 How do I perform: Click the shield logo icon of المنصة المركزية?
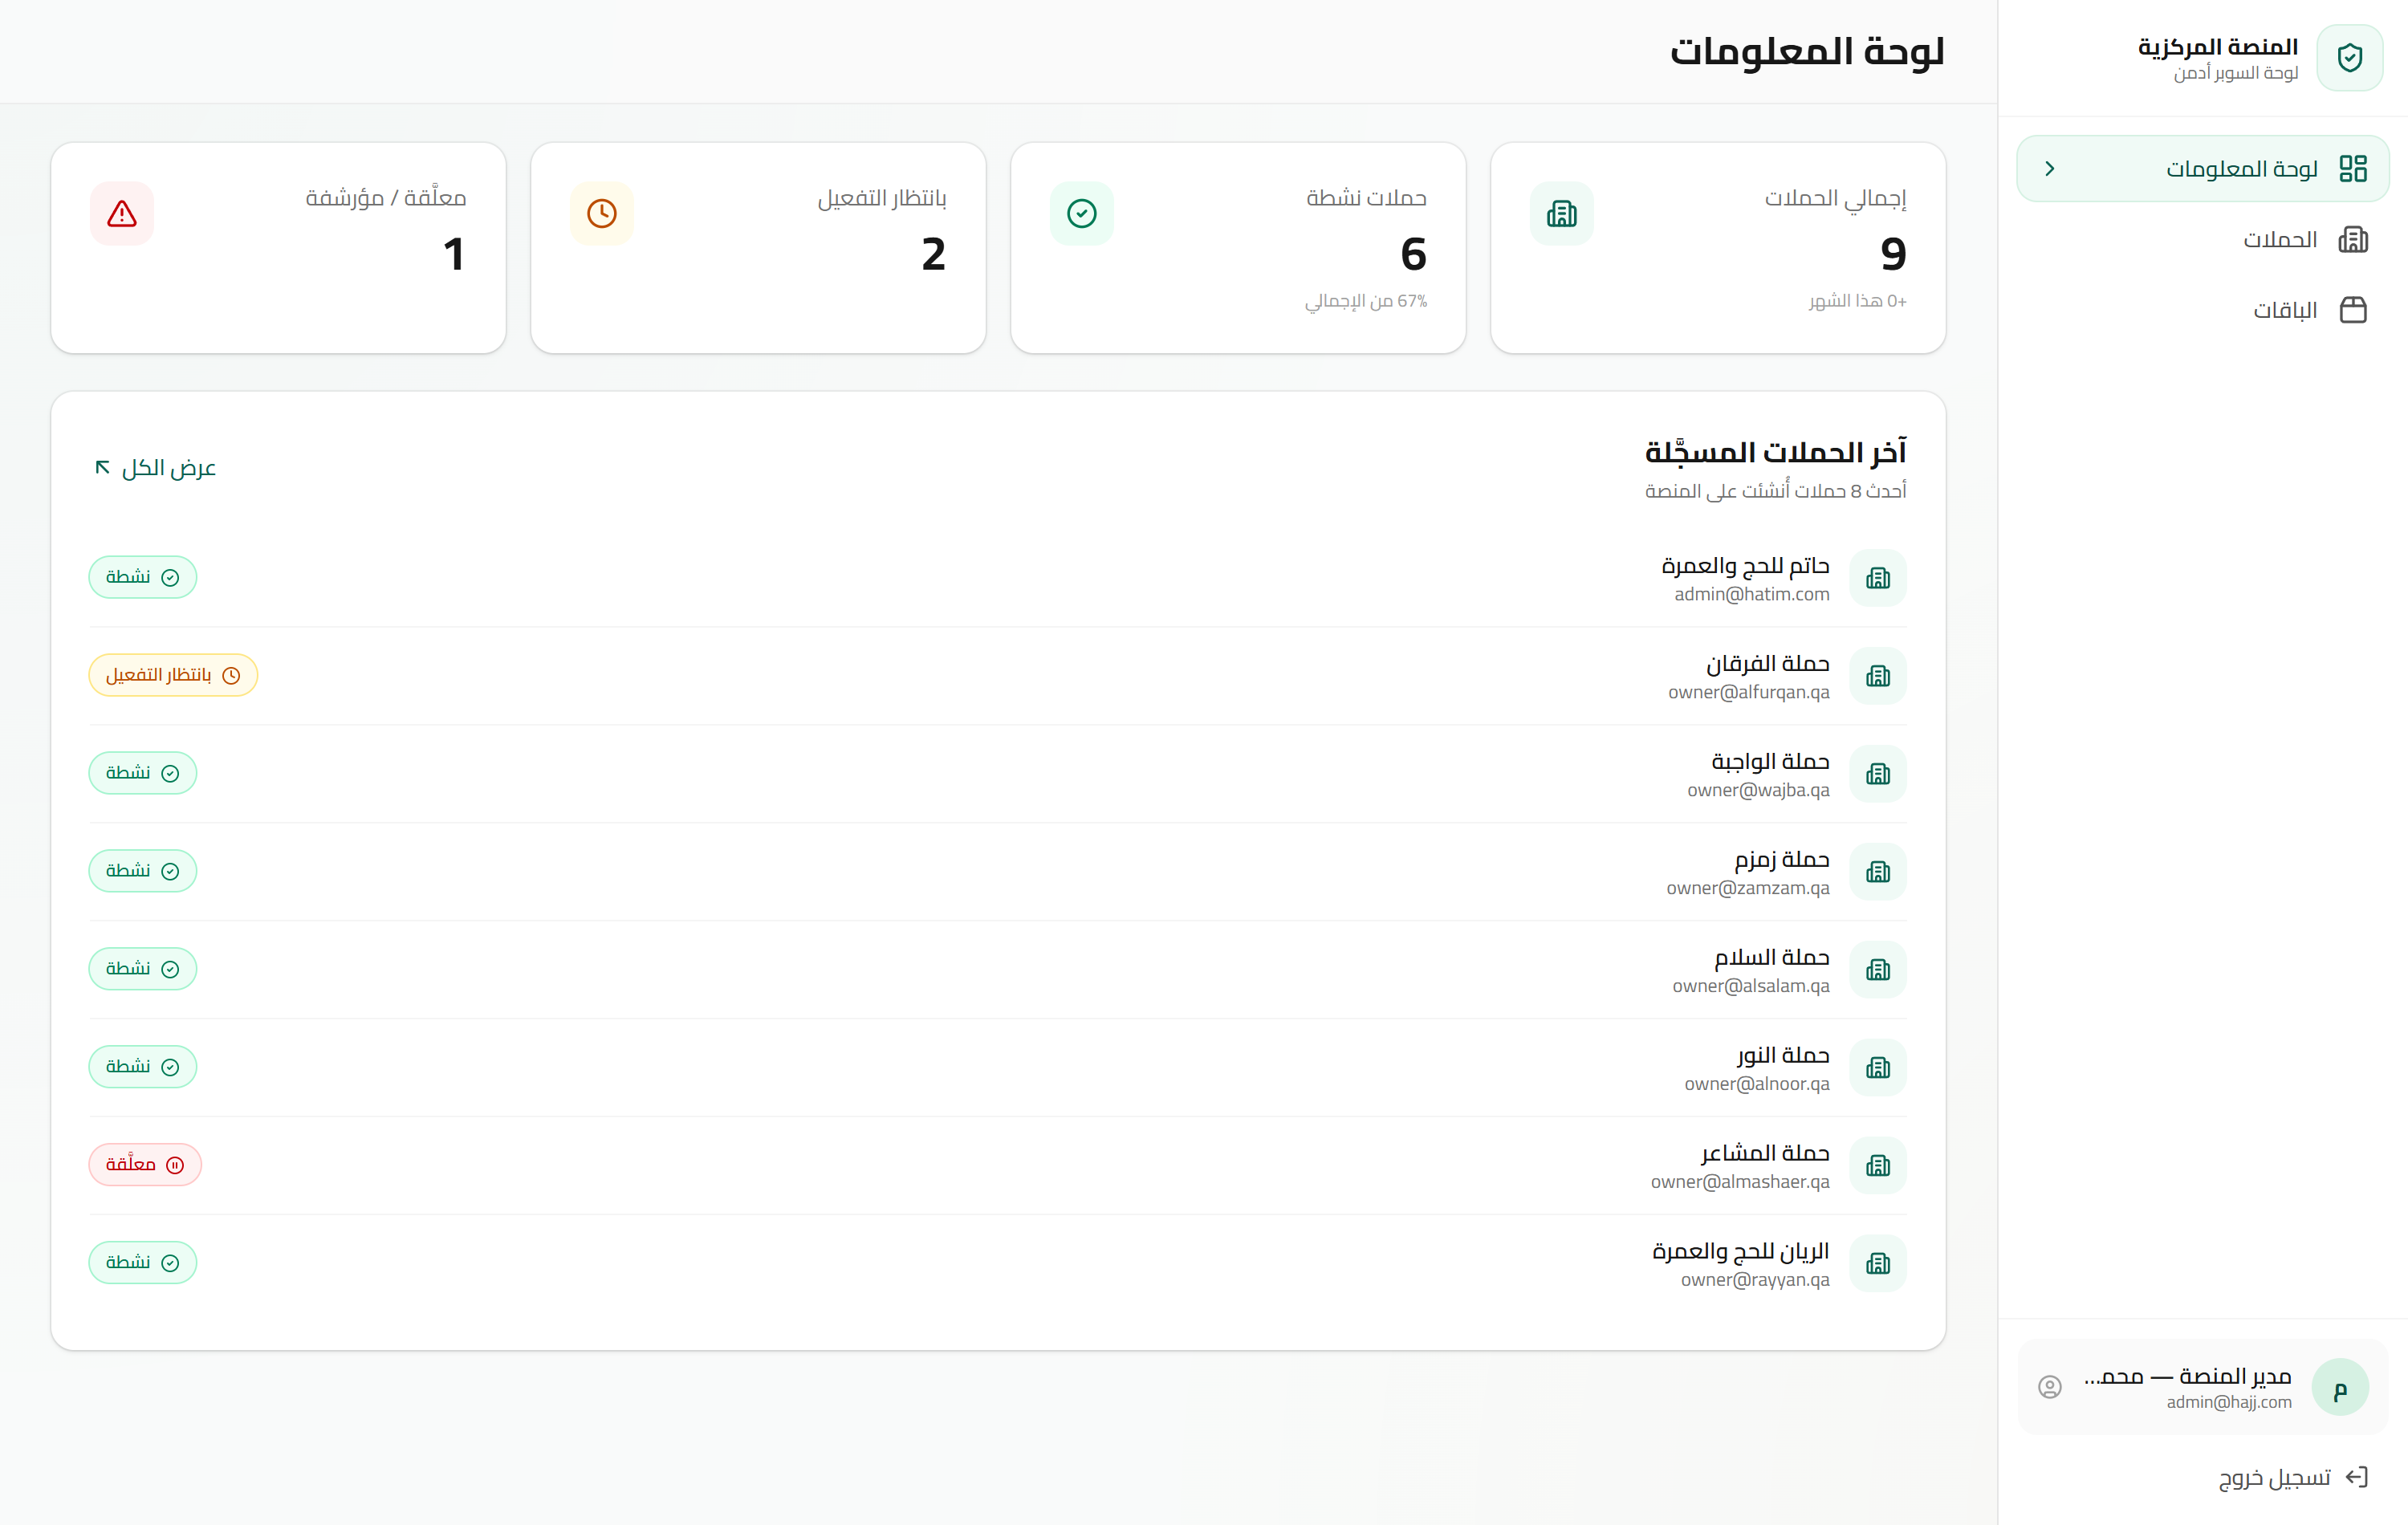coord(2349,58)
